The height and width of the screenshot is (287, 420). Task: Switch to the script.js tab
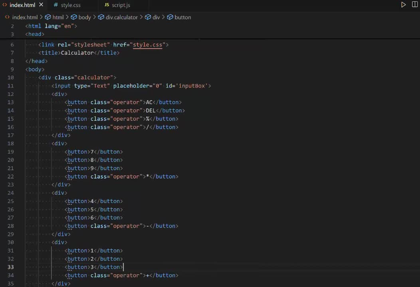coord(121,5)
